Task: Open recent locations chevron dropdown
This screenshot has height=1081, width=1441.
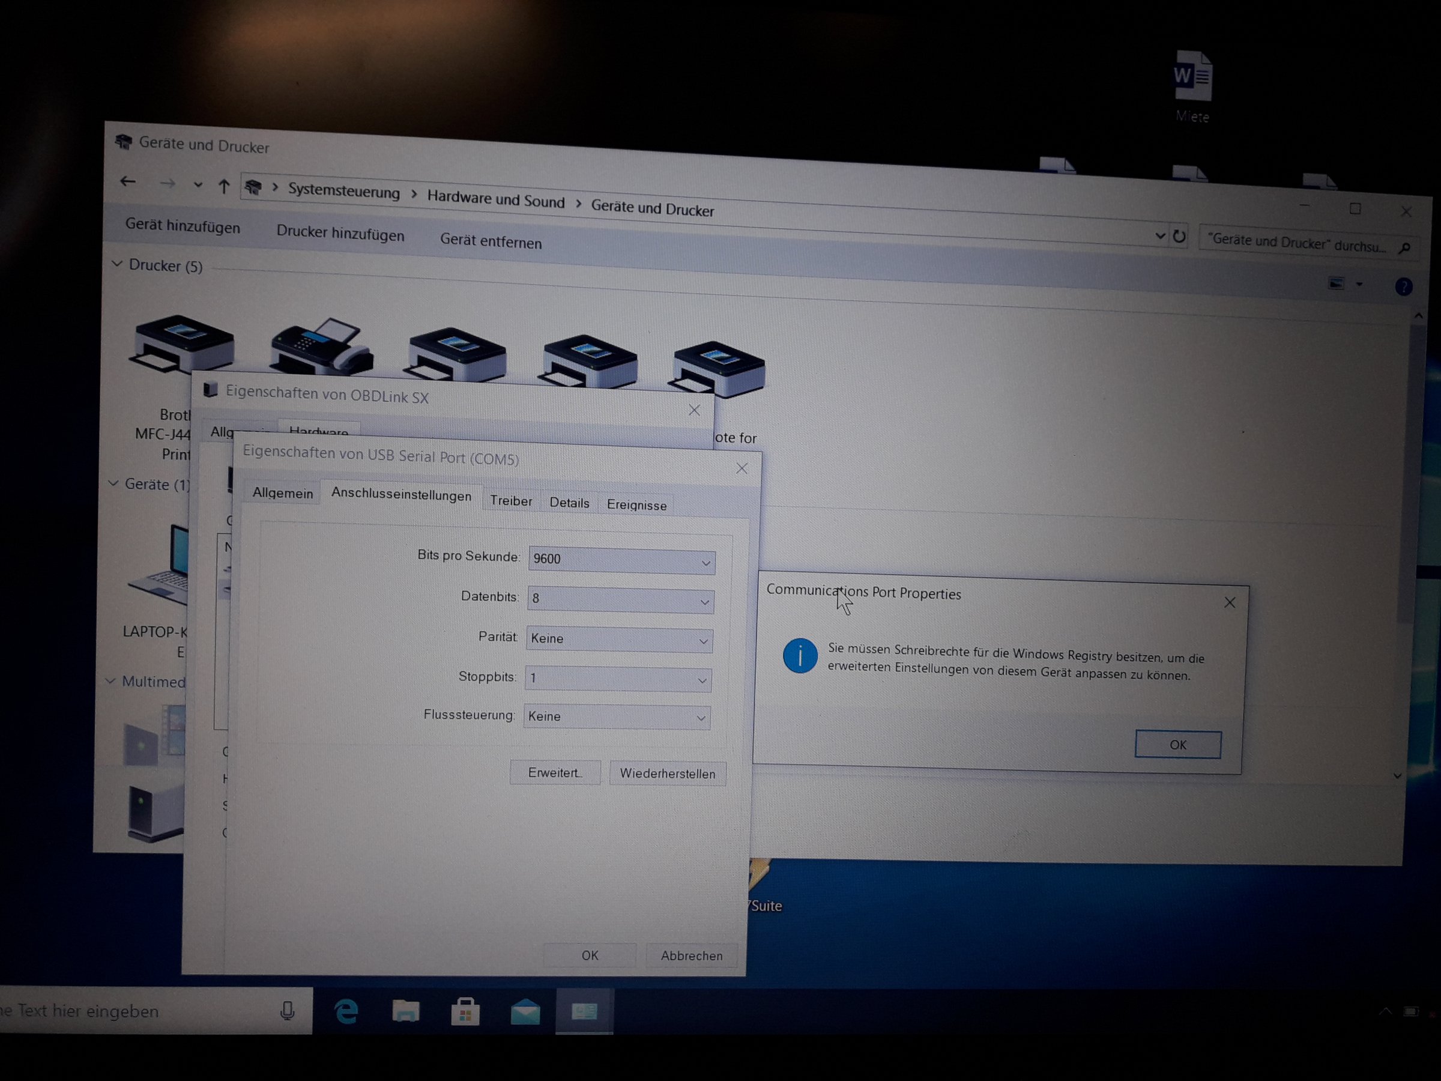Action: 198,185
